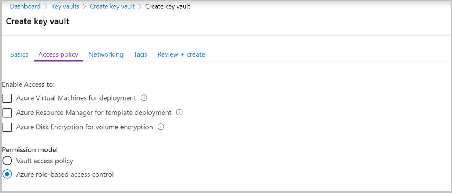The height and width of the screenshot is (193, 452).
Task: Enable Azure Virtual Machines for deployment checkbox
Action: (7, 98)
